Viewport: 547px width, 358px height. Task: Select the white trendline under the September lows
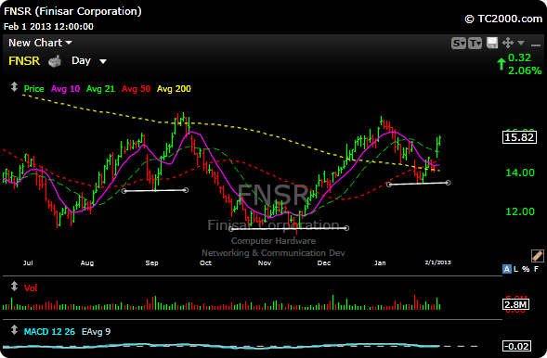[x=155, y=190]
